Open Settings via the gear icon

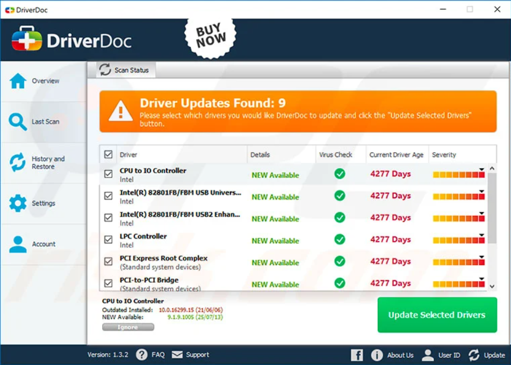click(18, 203)
